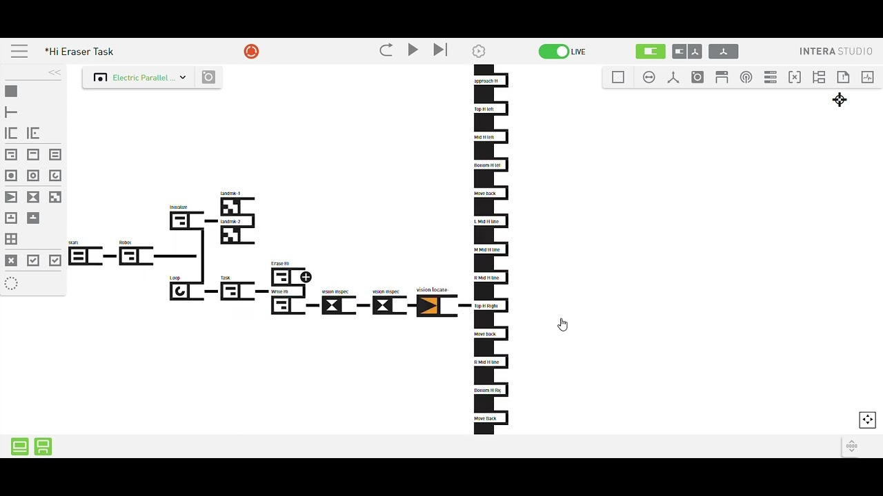The image size is (883, 496).
Task: Toggle the LIVE switch off
Action: [x=554, y=51]
